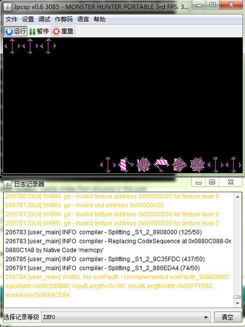Clear the log with 清空 button

tap(227, 317)
